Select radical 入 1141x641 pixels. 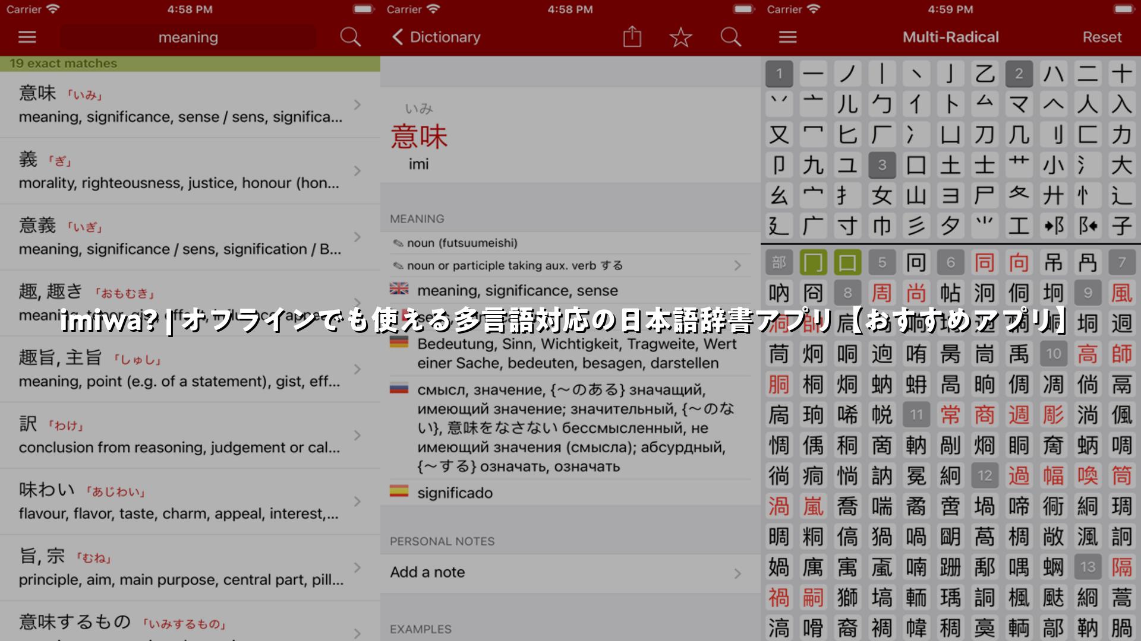(x=1122, y=104)
